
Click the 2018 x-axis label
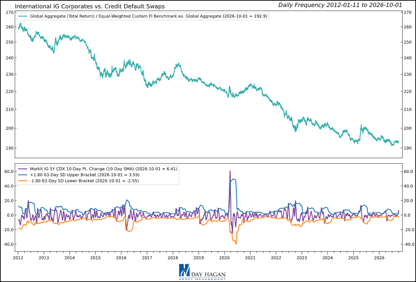pyautogui.click(x=173, y=258)
